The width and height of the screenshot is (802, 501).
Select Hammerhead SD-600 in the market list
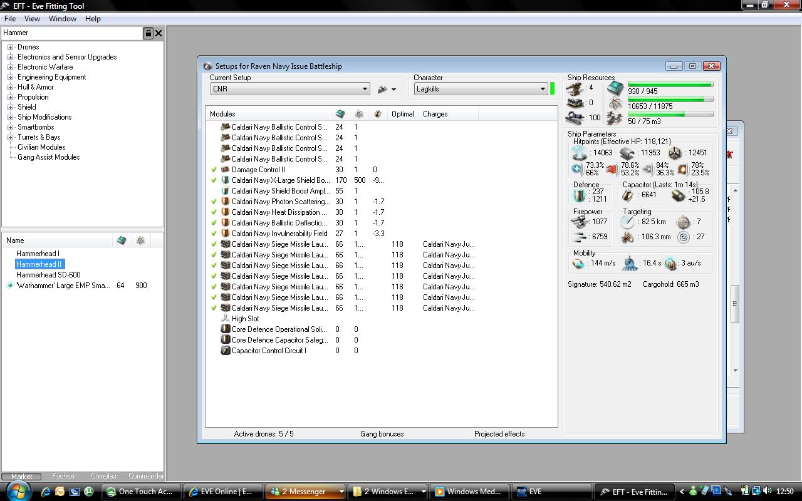tap(48, 275)
